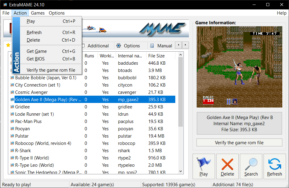
Task: Click the Golden Axe II screenshot preview
Action: tap(239, 67)
